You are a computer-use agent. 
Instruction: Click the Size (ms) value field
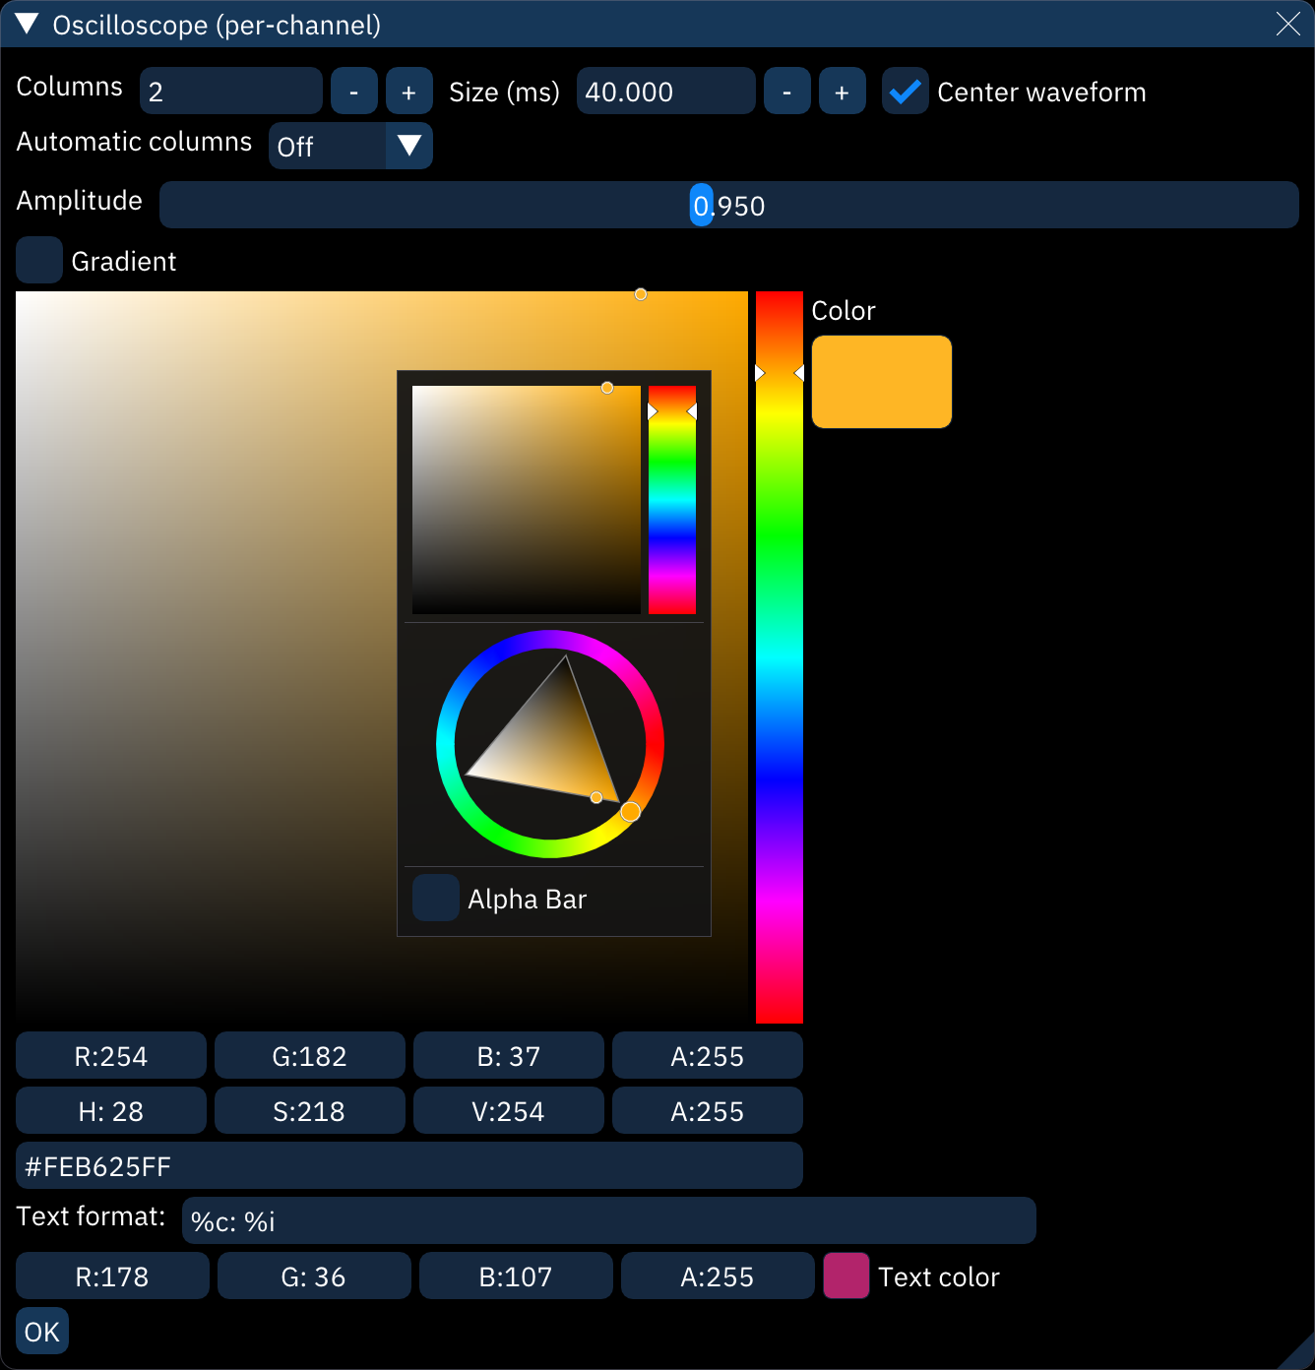[666, 92]
